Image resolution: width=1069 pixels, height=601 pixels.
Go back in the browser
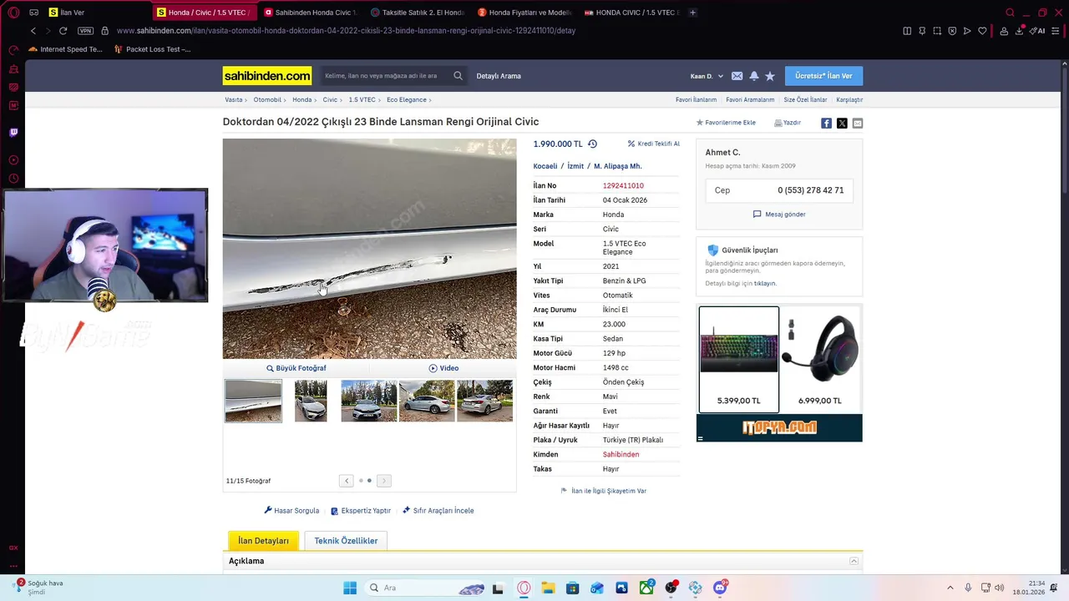tap(33, 31)
